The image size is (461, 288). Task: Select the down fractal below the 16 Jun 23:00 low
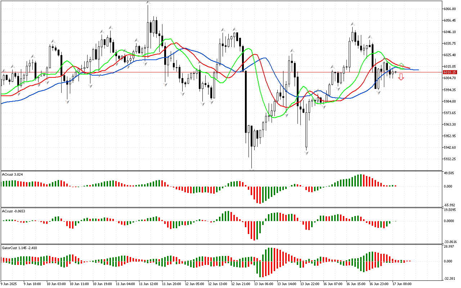379,93
